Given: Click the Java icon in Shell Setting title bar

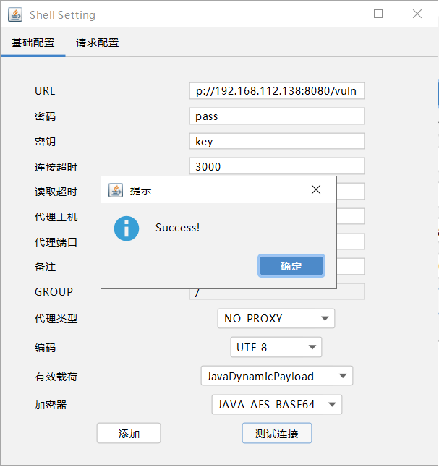Looking at the screenshot, I should coord(15,14).
